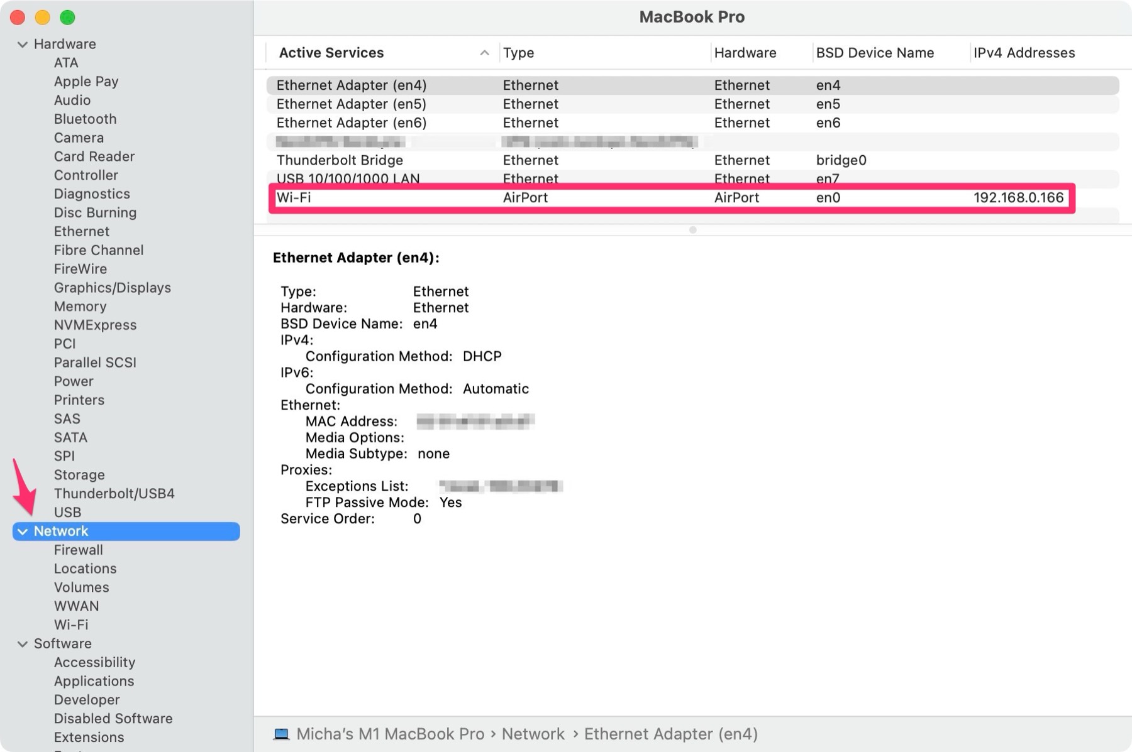The width and height of the screenshot is (1132, 752).
Task: Select the Ethernet Adapter (en4) row
Action: [692, 85]
